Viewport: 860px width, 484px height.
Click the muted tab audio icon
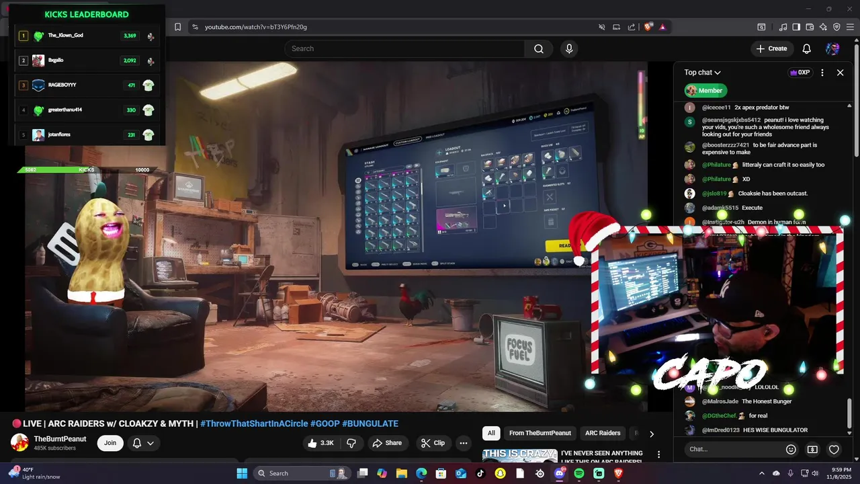tap(602, 27)
